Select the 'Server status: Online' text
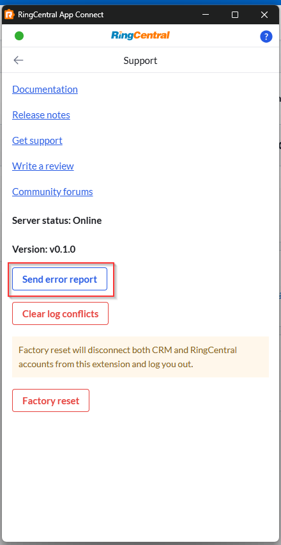Image resolution: width=281 pixels, height=545 pixels. pos(57,221)
